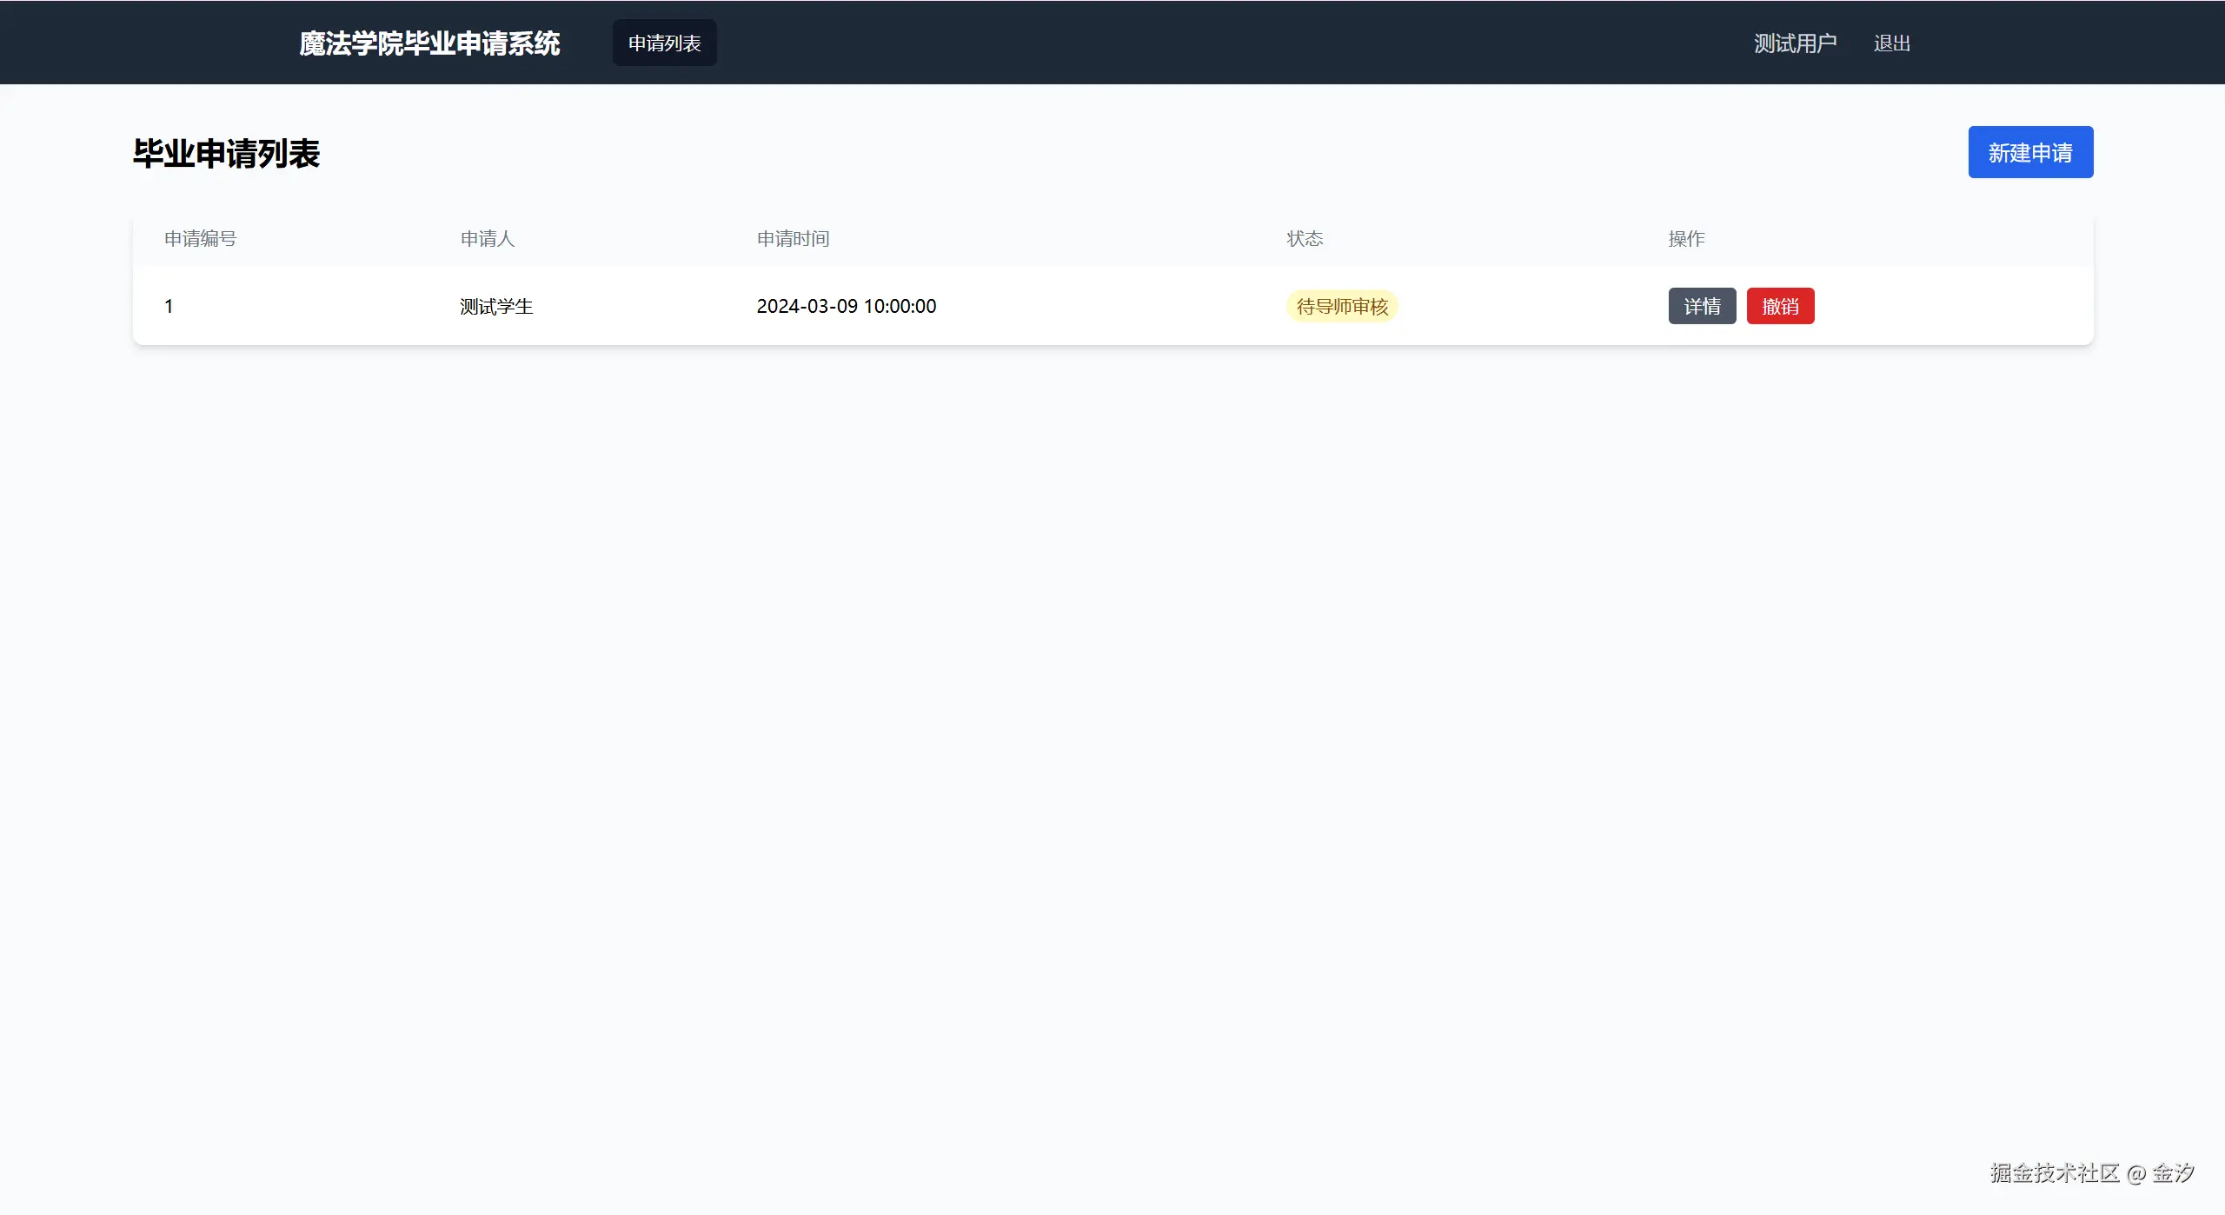Click the dark top navigation bar

click(x=1217, y=43)
